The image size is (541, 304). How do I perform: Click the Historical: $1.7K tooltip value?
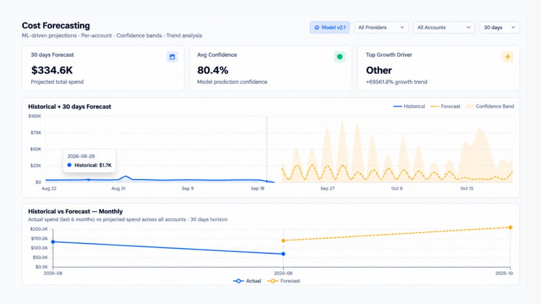coord(93,165)
